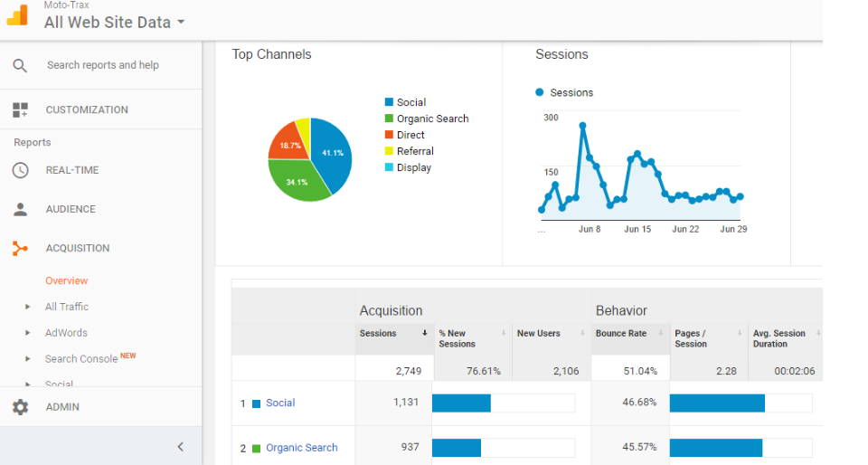The image size is (868, 465).
Task: Expand the All Traffic submenu
Action: (28, 307)
